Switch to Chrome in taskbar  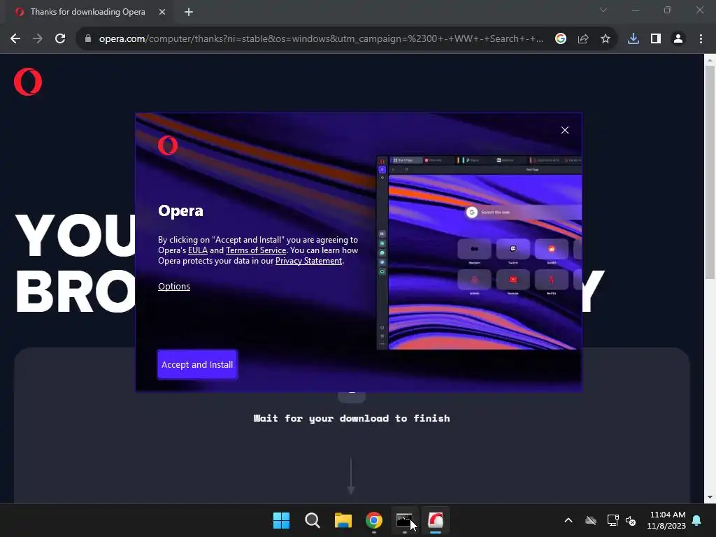374,520
